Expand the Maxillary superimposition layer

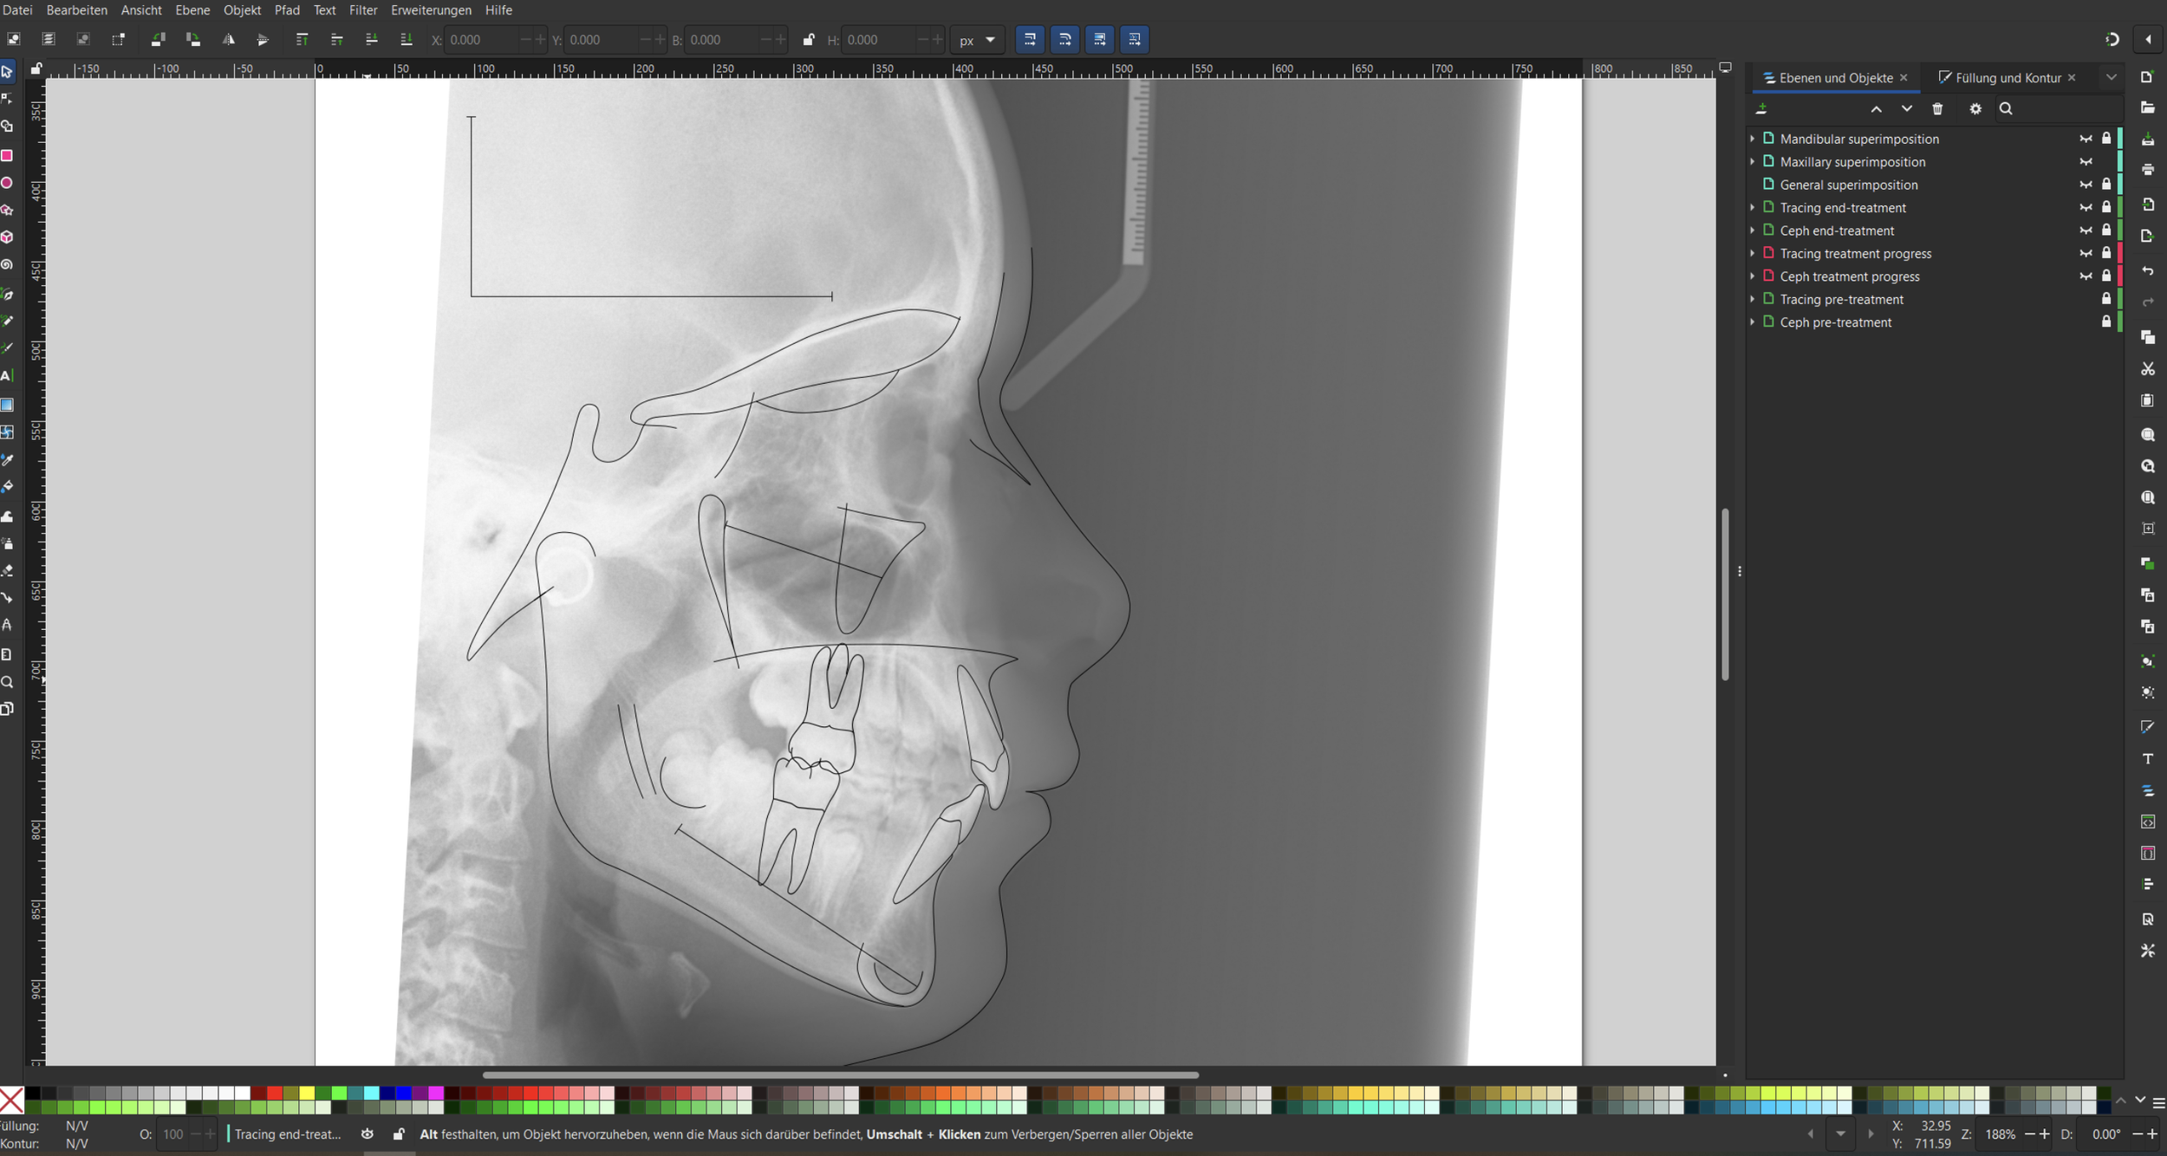[1752, 162]
